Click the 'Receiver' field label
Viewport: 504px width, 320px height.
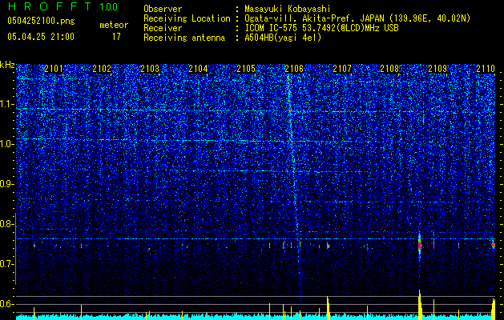coord(163,28)
